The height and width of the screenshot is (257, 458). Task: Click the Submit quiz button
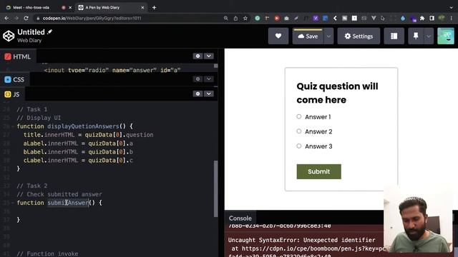[x=318, y=171]
